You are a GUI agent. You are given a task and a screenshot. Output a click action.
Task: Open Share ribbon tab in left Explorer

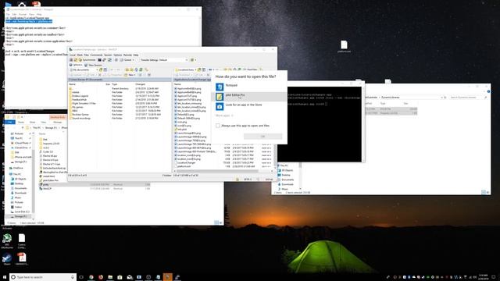(x=32, y=122)
